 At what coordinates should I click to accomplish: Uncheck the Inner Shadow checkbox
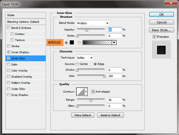(9, 52)
